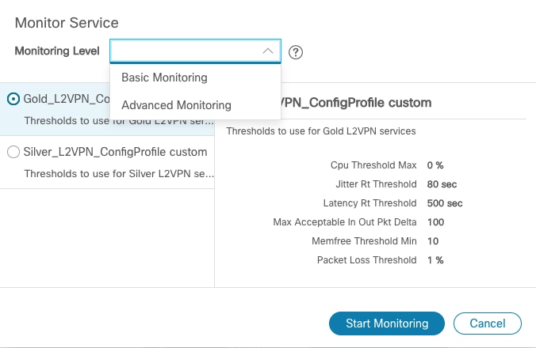Click the Latency Rt Threshold 500 sec value
Screen dimensions: 536x348
coord(445,203)
